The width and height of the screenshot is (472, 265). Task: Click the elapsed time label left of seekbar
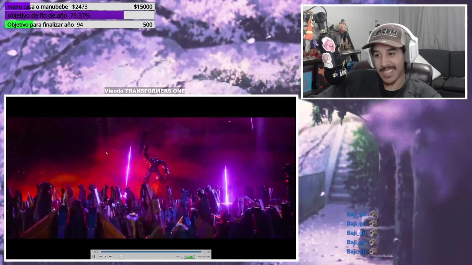(96, 252)
